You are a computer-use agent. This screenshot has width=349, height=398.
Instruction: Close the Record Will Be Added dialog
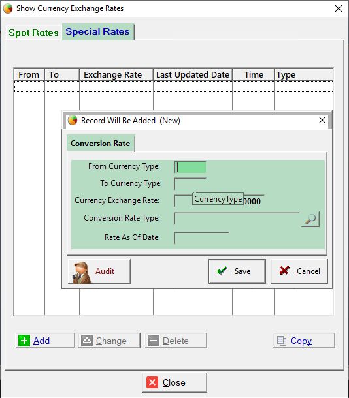tap(322, 120)
